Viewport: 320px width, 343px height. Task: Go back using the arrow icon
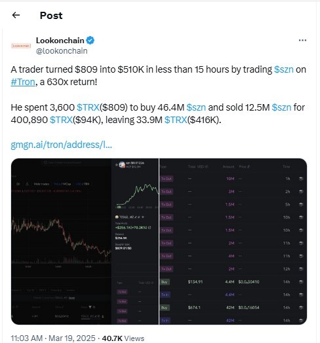pyautogui.click(x=16, y=15)
